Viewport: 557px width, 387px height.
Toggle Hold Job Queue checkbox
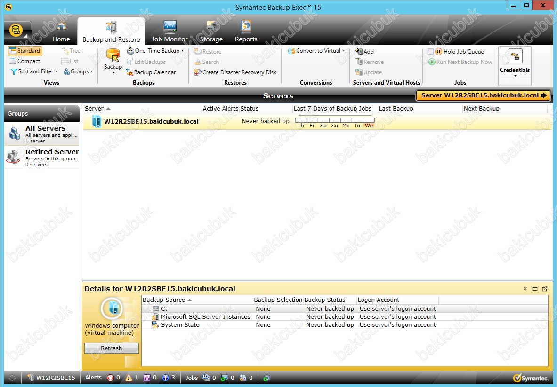pos(430,51)
